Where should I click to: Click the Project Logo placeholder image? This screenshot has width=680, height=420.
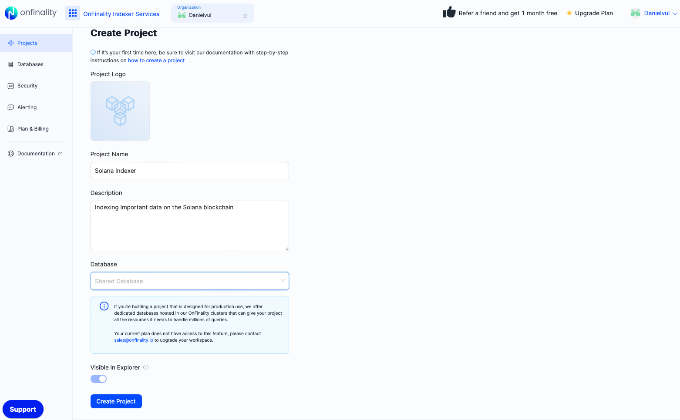tap(120, 111)
